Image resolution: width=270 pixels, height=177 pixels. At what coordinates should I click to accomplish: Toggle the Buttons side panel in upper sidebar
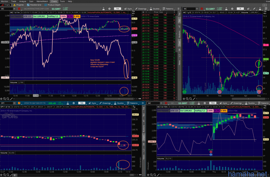(179, 34)
